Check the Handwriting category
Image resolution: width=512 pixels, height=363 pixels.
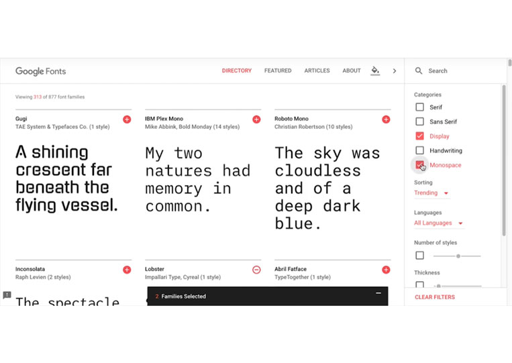(420, 150)
